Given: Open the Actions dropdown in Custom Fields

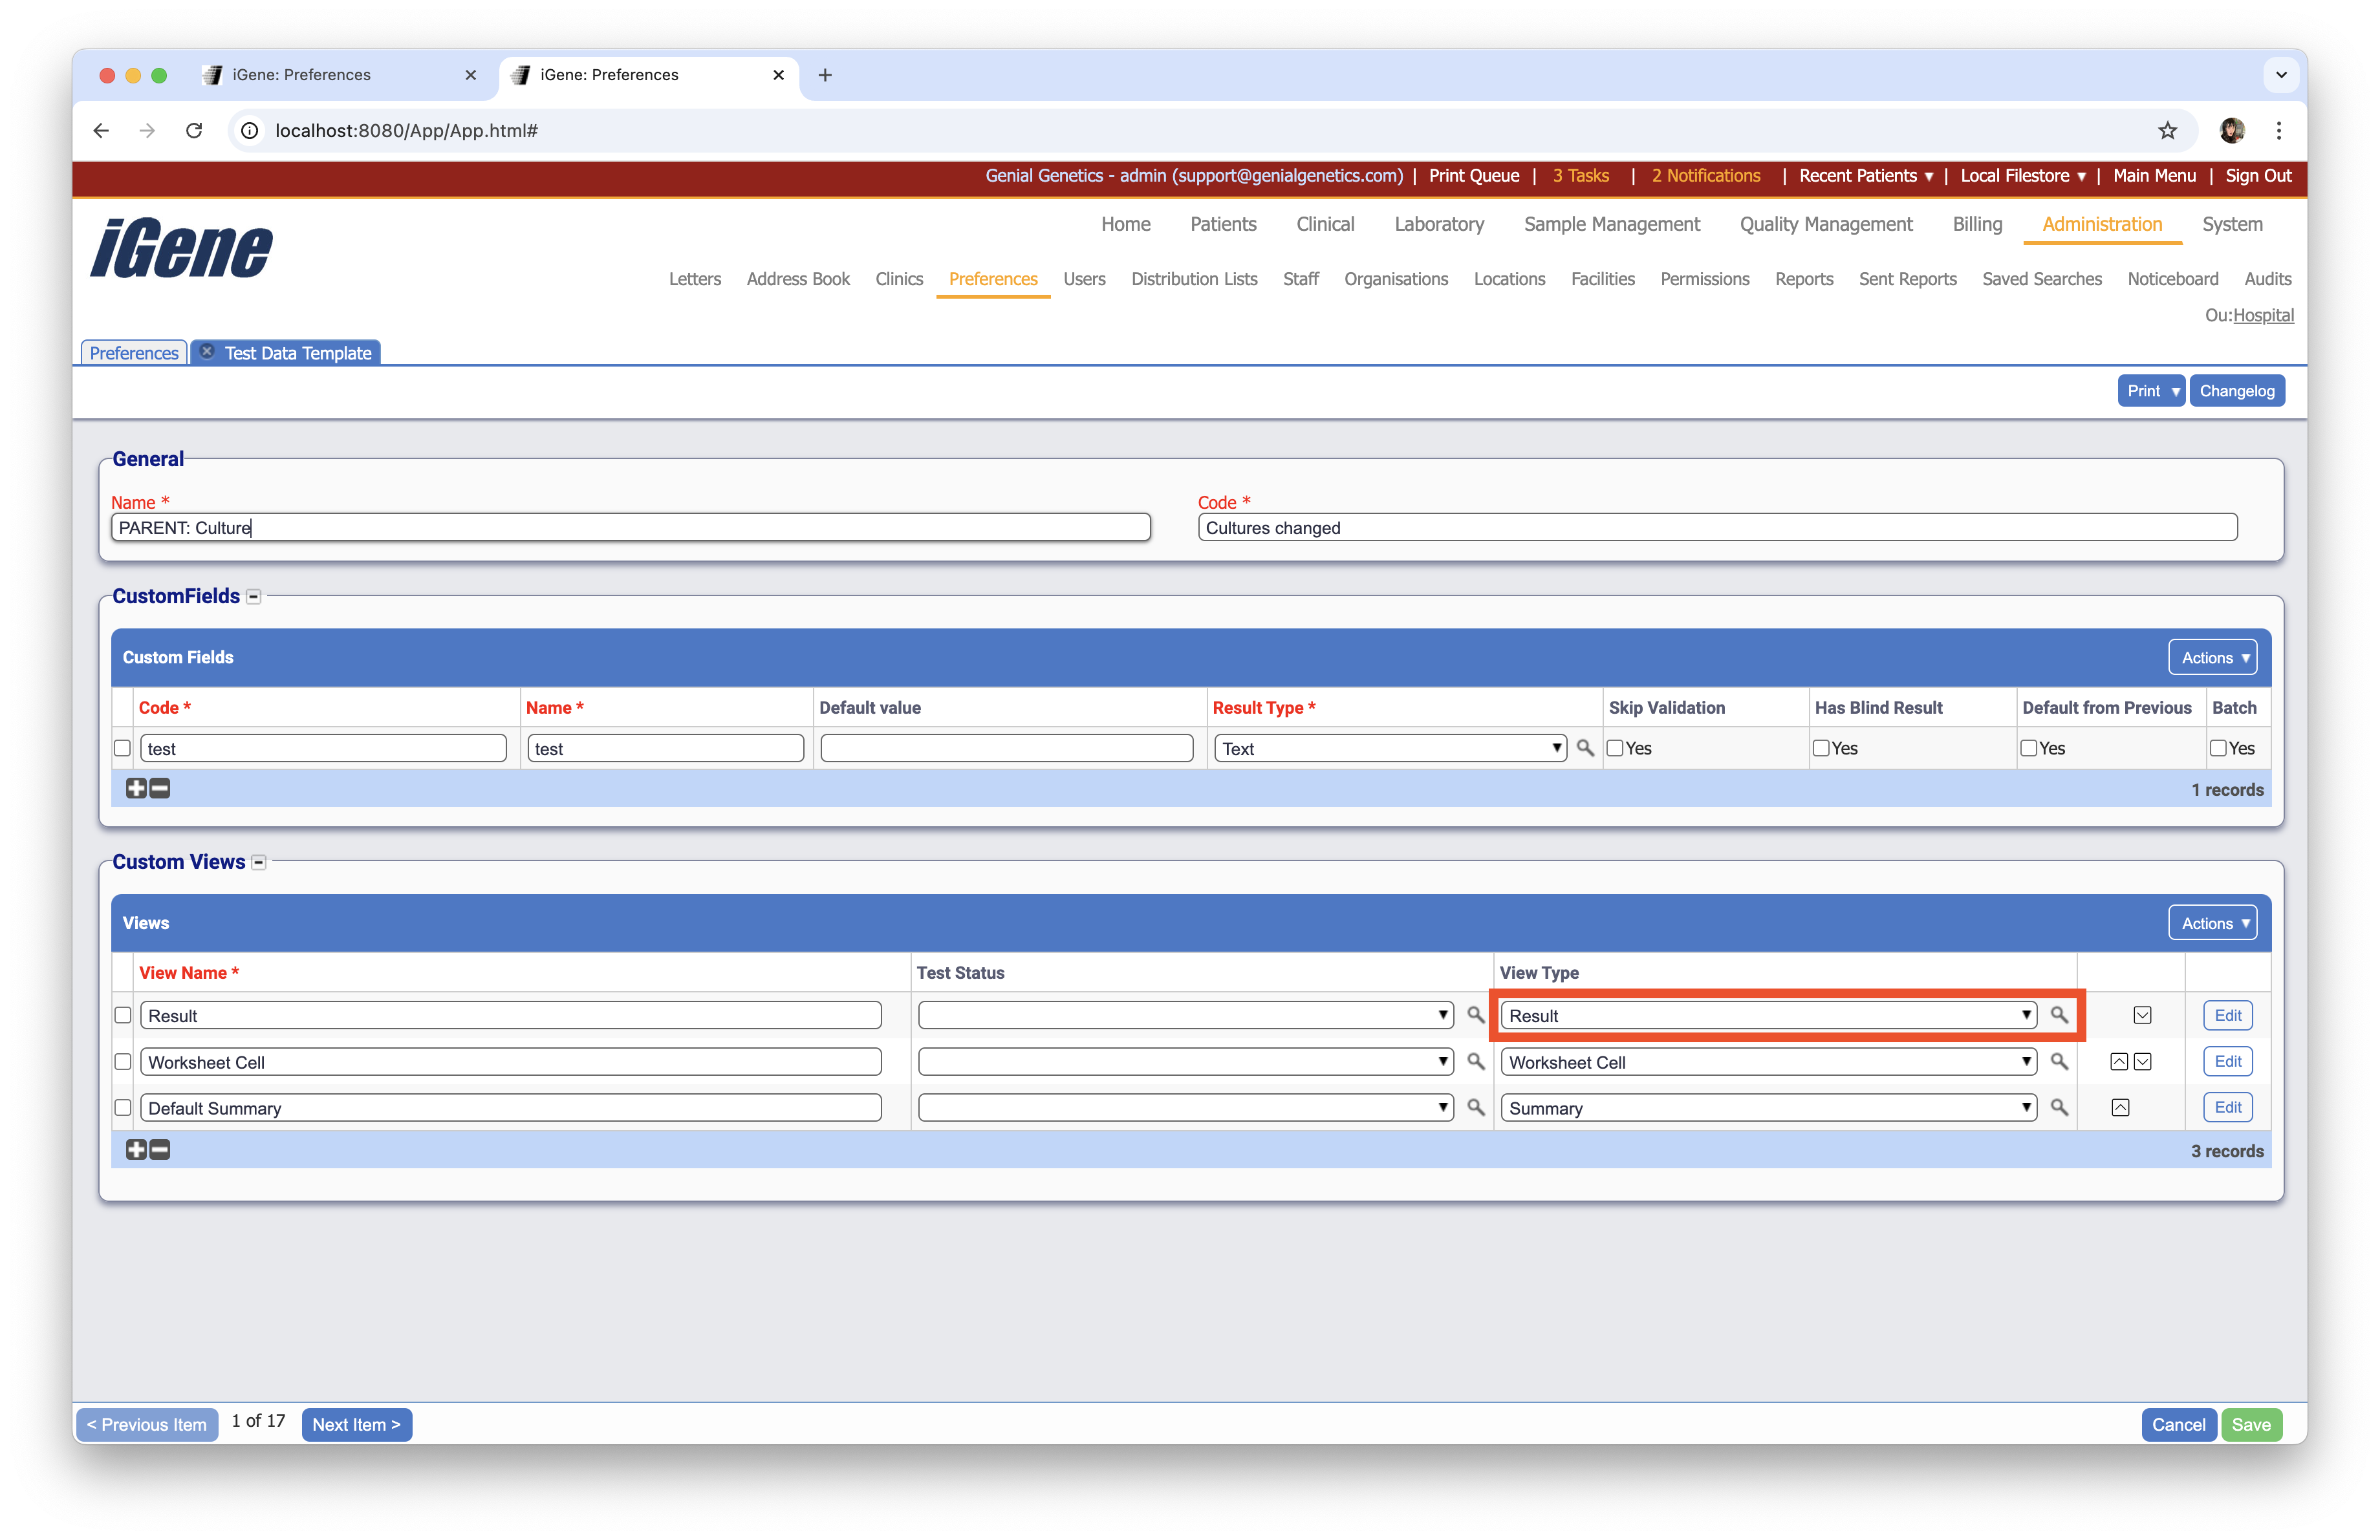Looking at the screenshot, I should coord(2212,657).
